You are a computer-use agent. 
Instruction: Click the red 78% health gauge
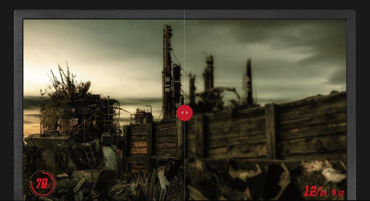pyautogui.click(x=42, y=184)
